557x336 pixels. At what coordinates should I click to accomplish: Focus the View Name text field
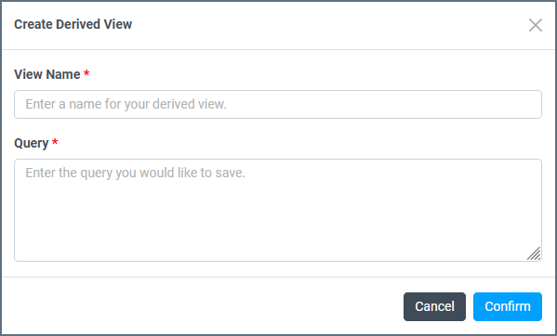coord(278,104)
